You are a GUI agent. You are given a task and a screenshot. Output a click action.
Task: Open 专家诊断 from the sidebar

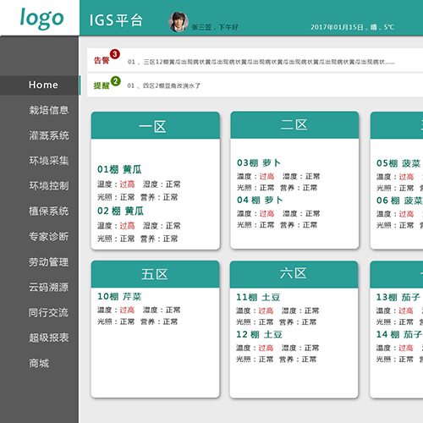point(49,236)
